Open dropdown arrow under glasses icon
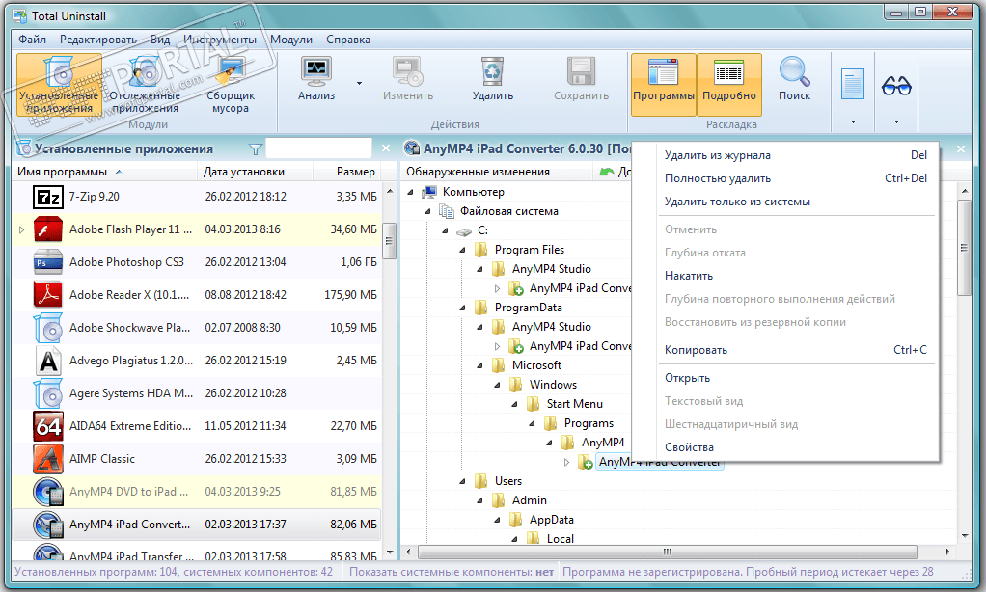This screenshot has width=986, height=592. point(896,121)
